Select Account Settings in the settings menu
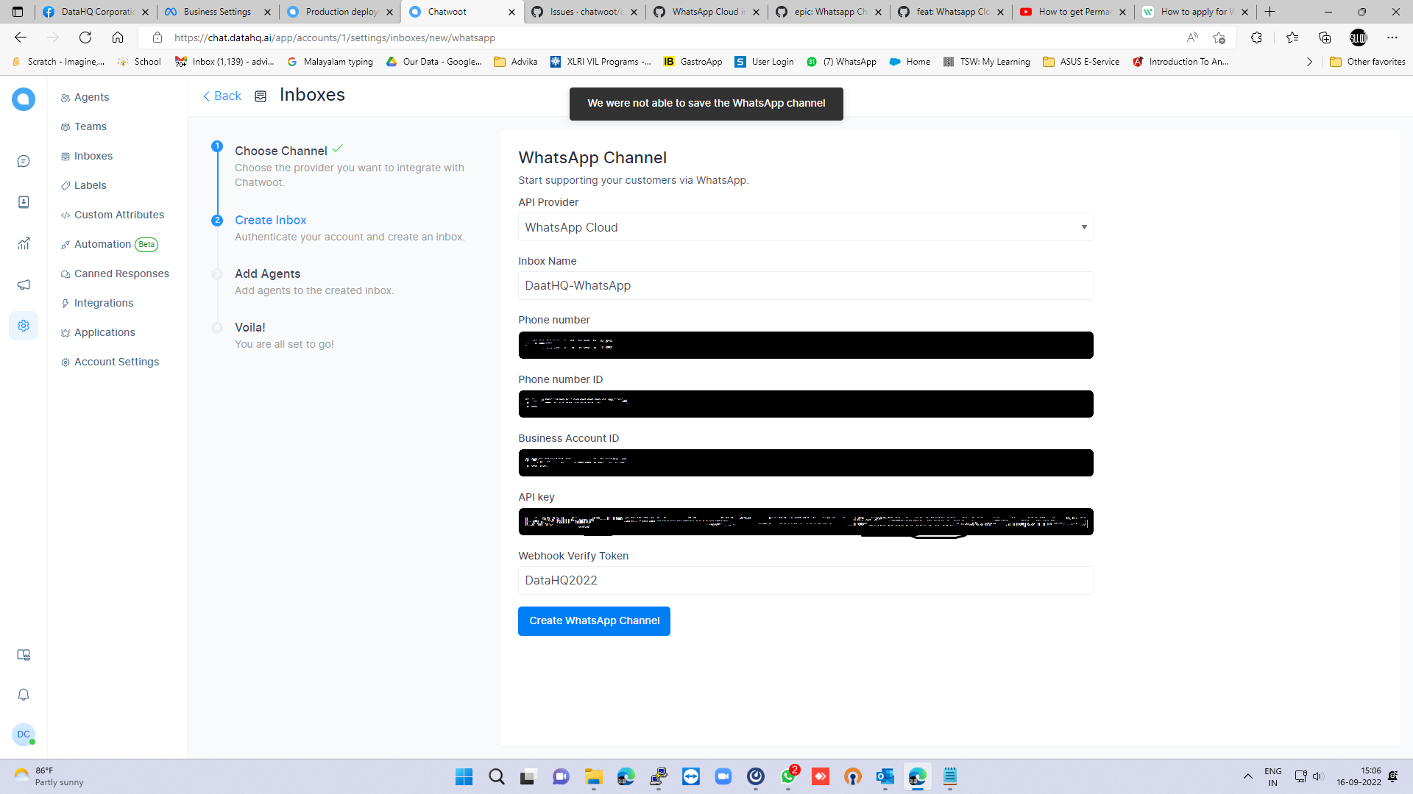The image size is (1413, 794). (116, 362)
